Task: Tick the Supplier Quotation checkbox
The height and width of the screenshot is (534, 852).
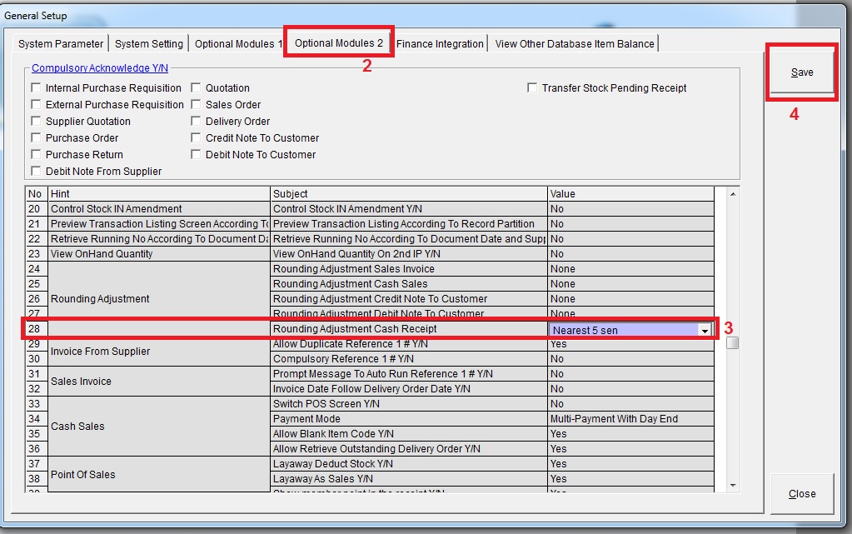Action: (36, 122)
